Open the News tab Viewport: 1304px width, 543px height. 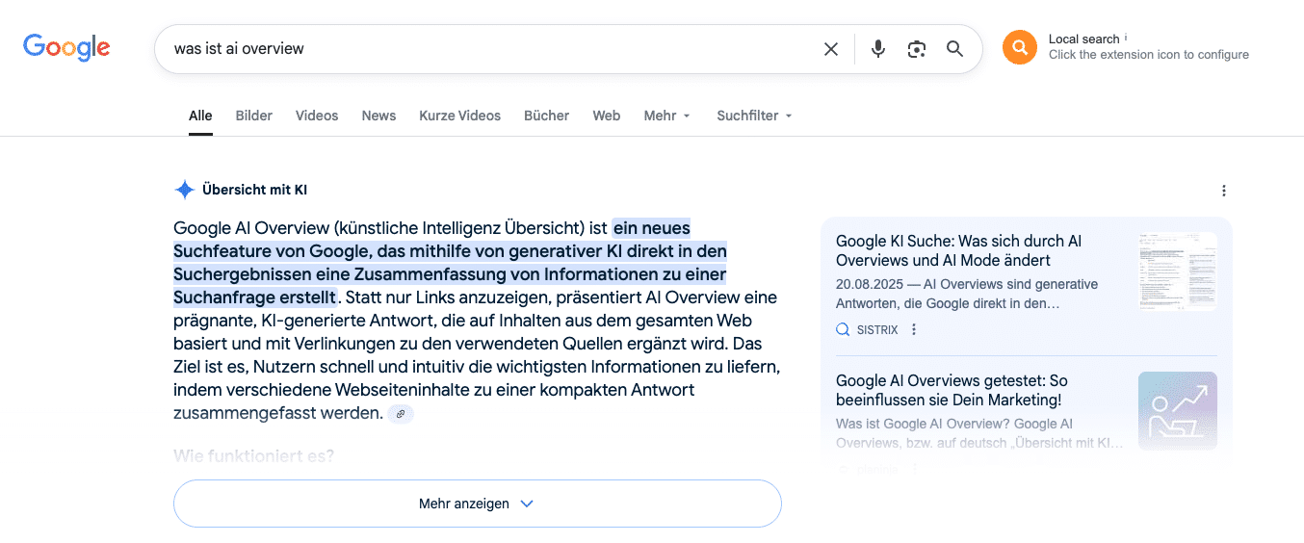[378, 116]
